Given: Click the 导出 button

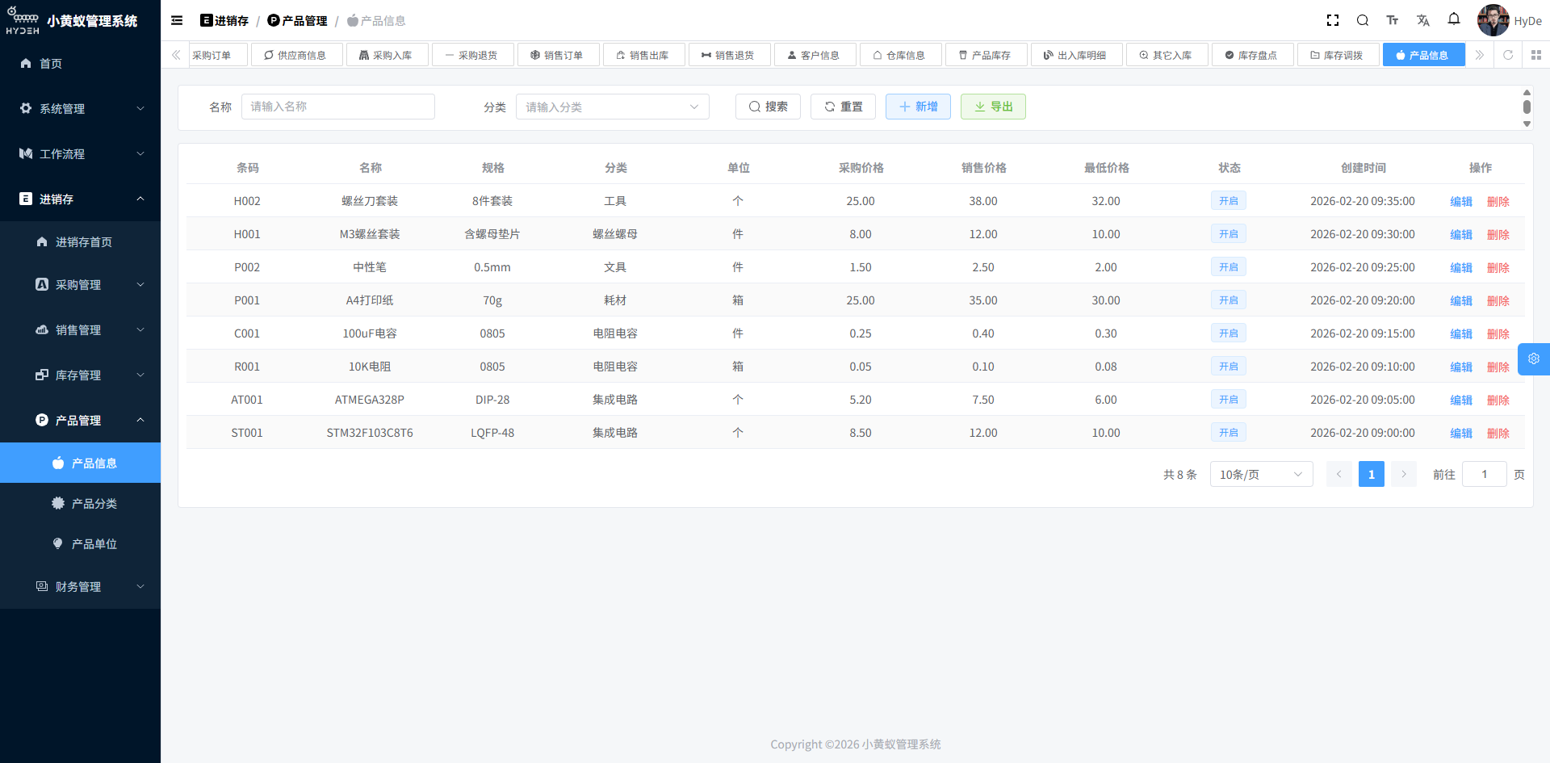Looking at the screenshot, I should (x=993, y=107).
